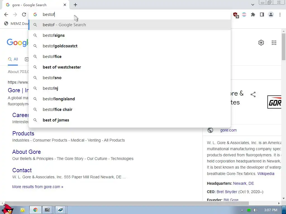Open the Chrome three-dot menu
286x214 pixels.
[x=280, y=14]
